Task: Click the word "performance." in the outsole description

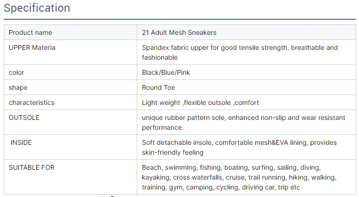Action: click(x=163, y=127)
